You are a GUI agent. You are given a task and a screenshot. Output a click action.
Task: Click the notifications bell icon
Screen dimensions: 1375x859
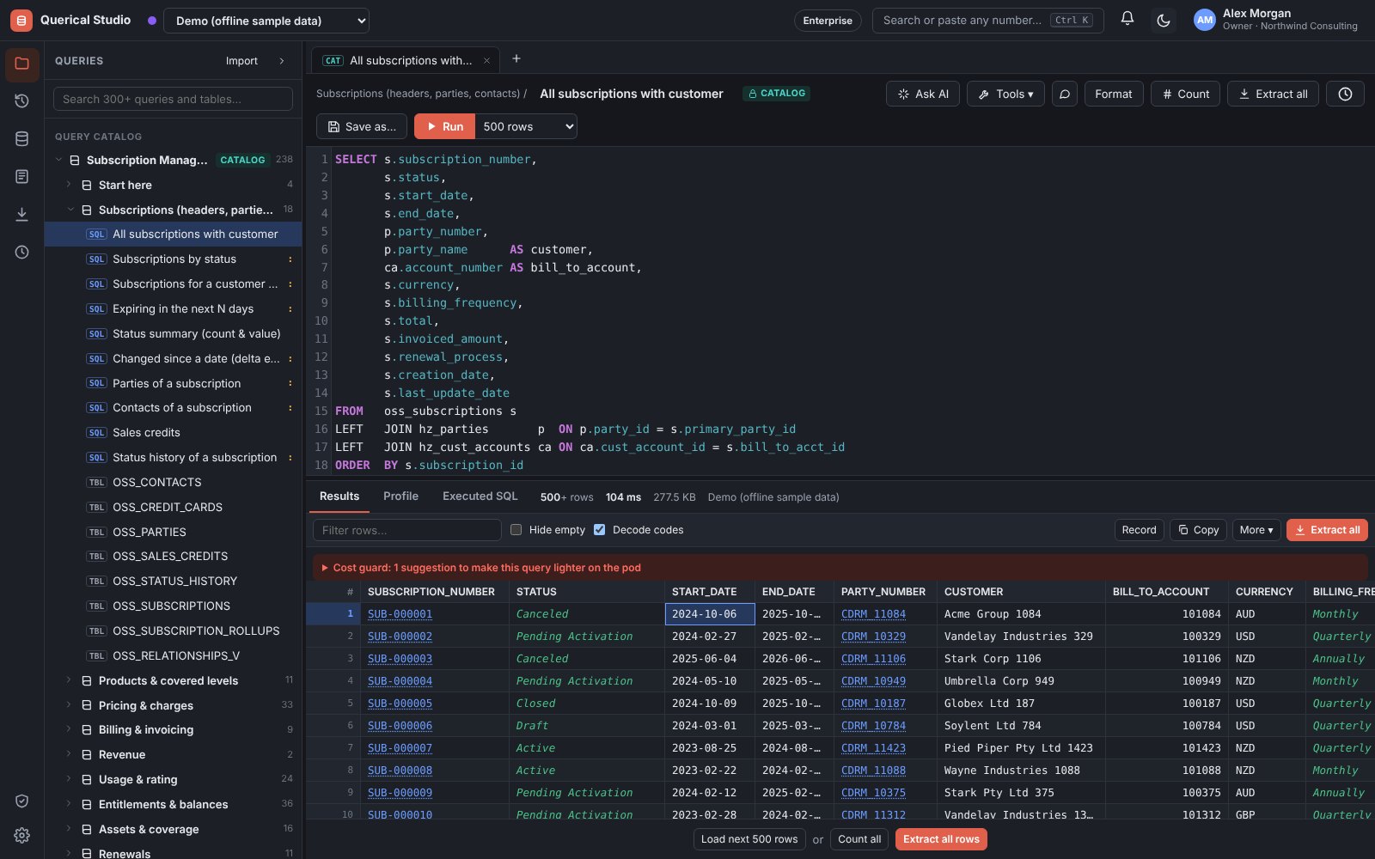[x=1127, y=20]
